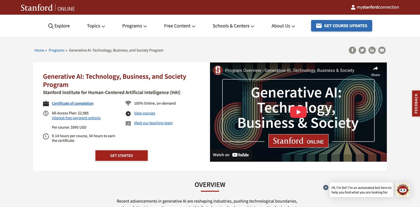
Task: Click the Get Started button
Action: pyautogui.click(x=121, y=156)
